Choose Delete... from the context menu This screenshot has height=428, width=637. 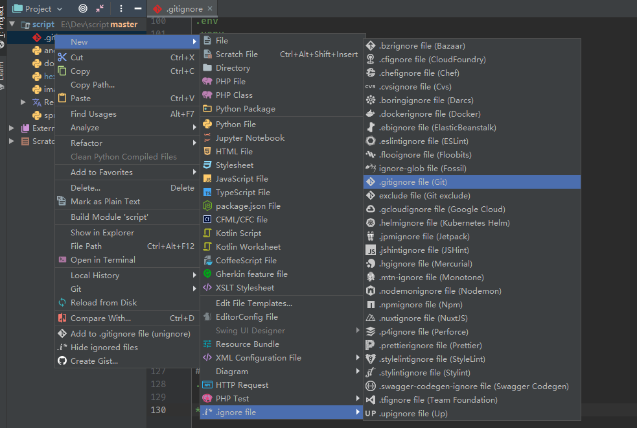pyautogui.click(x=127, y=188)
